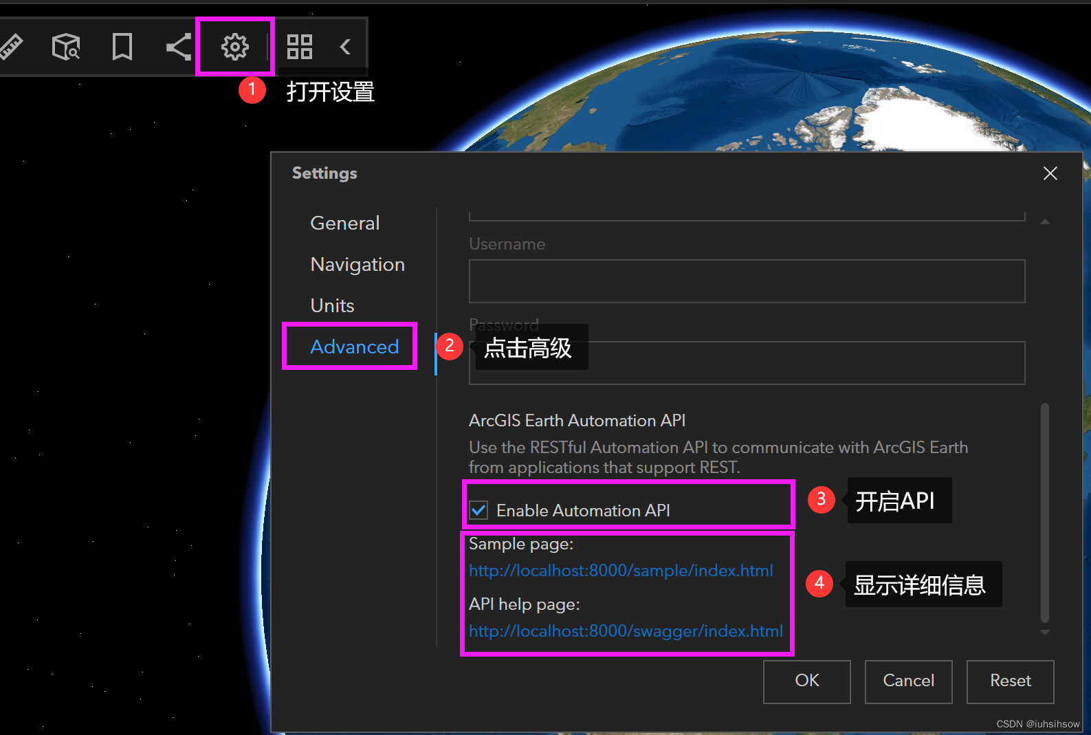Image resolution: width=1091 pixels, height=735 pixels.
Task: Click the Settings panel vertical scrollbar thumb
Action: point(1045,512)
